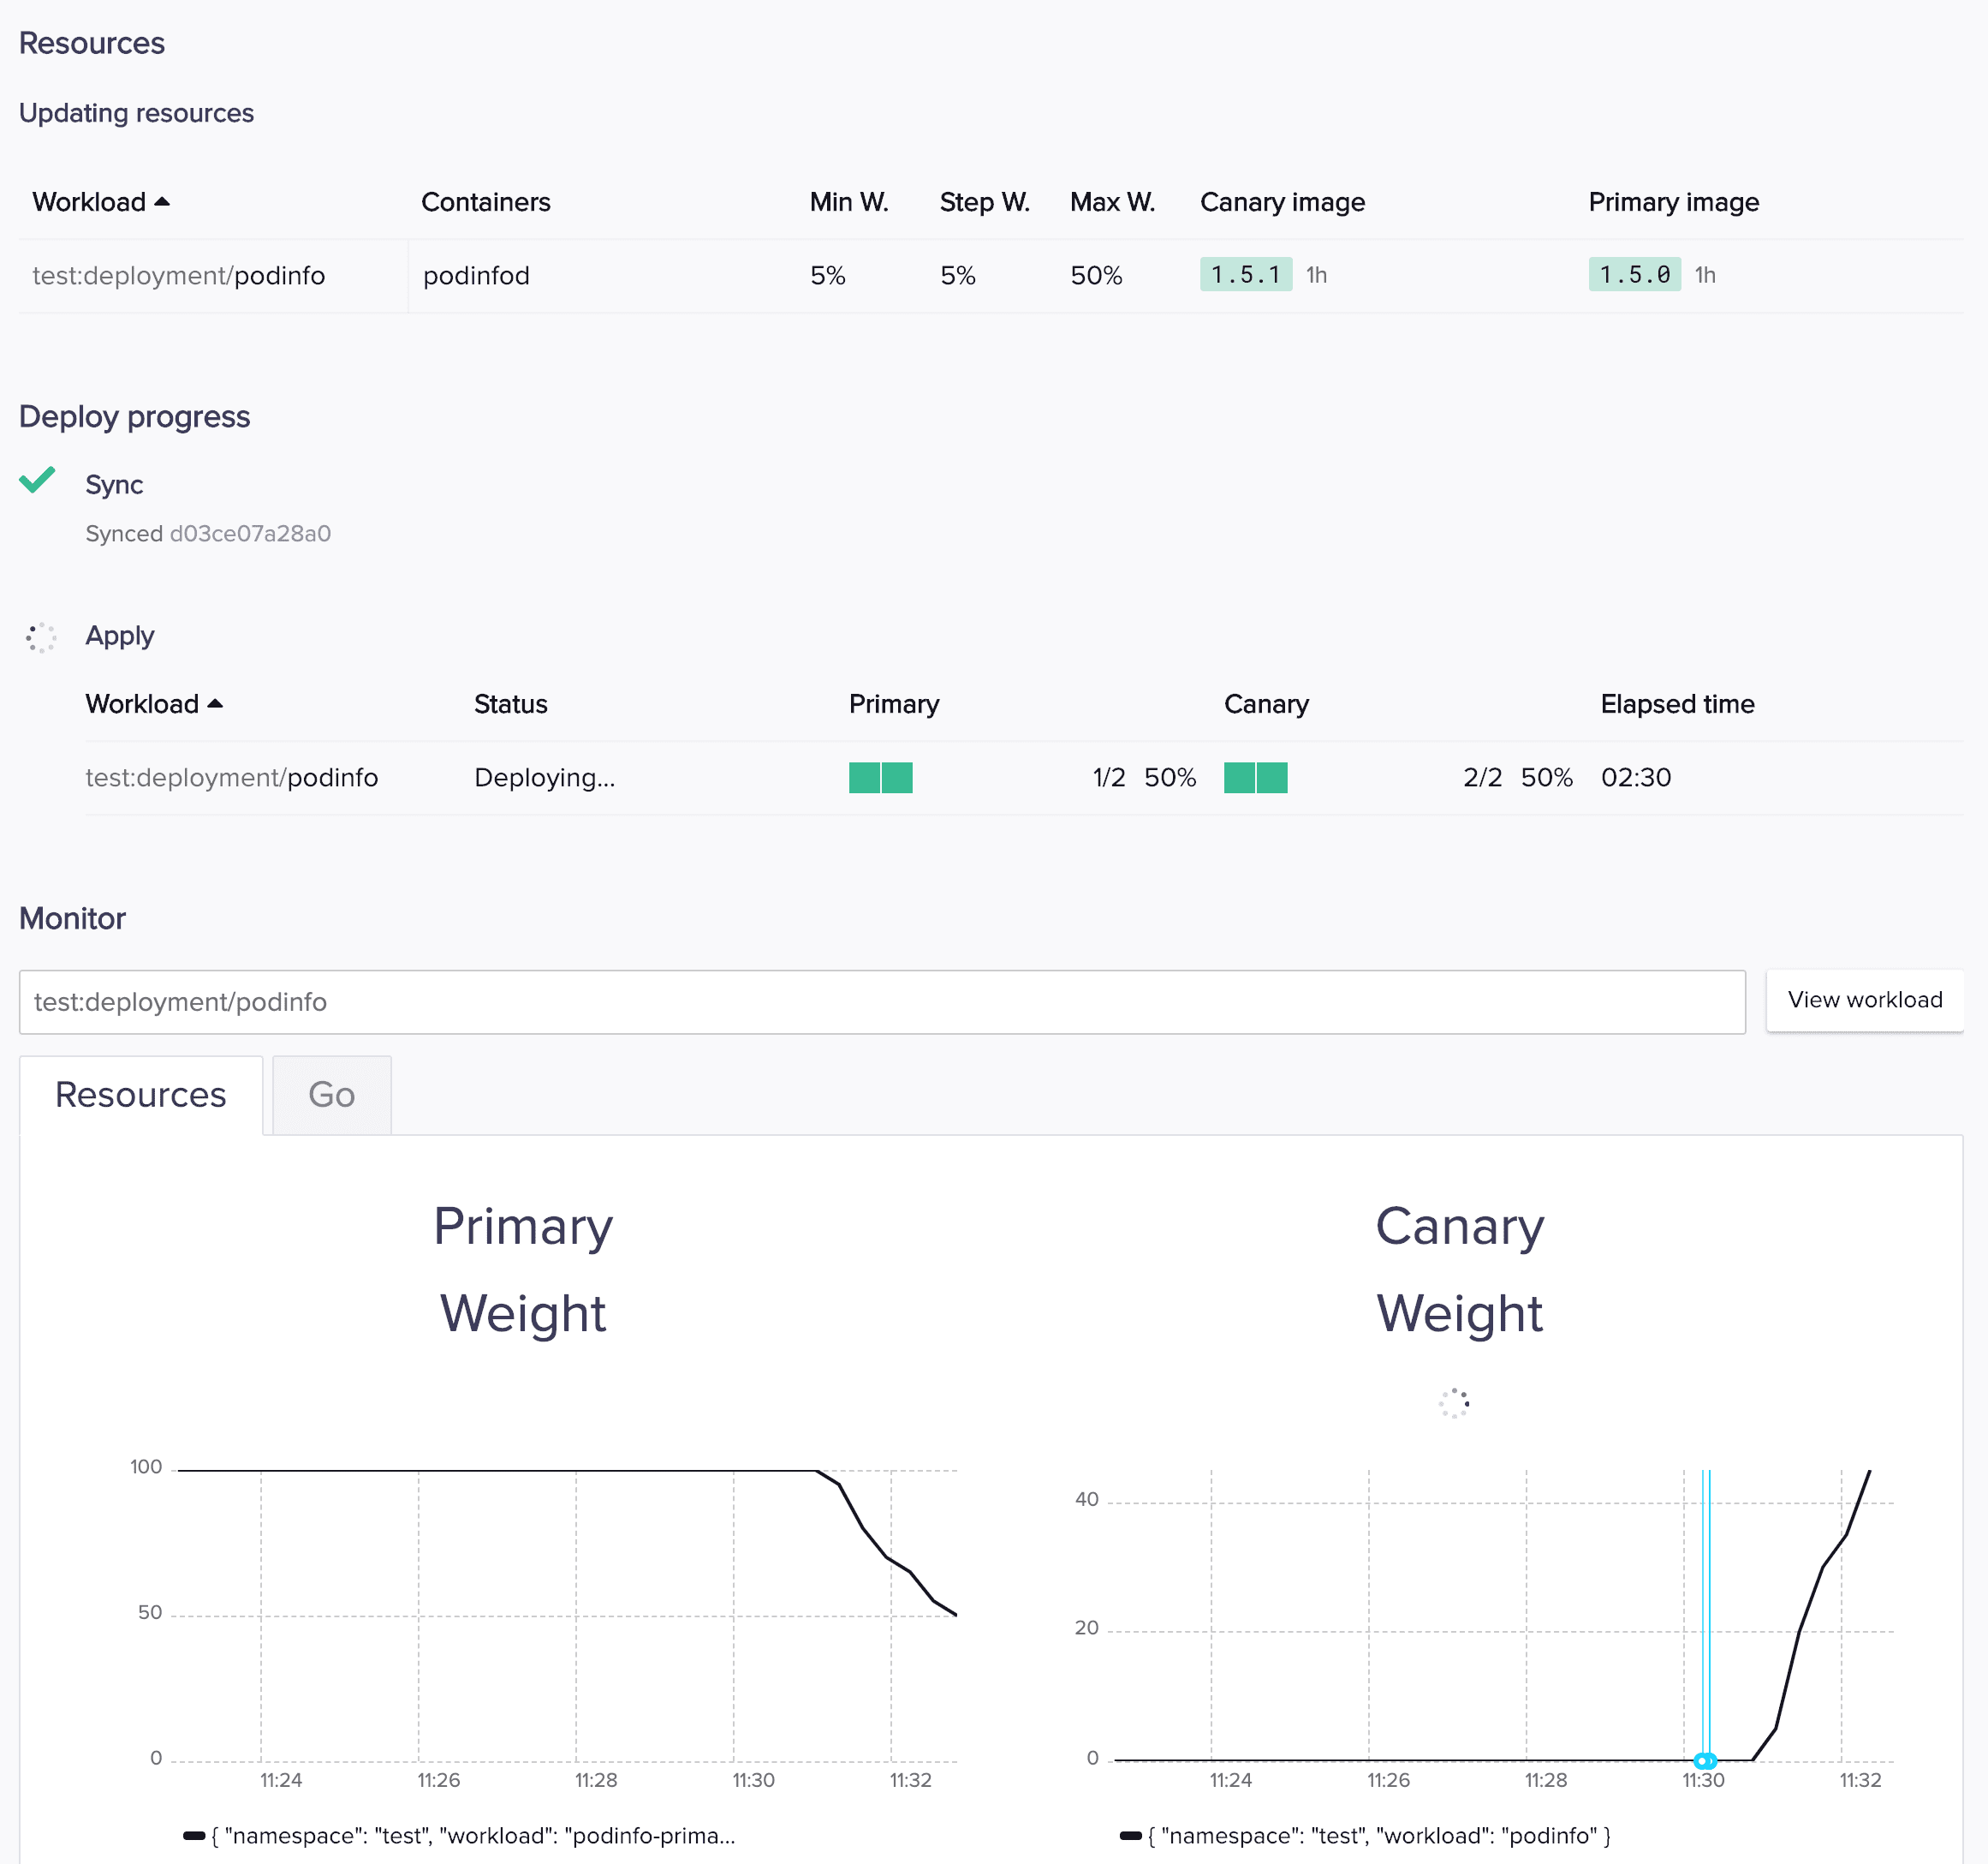
Task: Click the Primary green progress bar
Action: pyautogui.click(x=880, y=778)
